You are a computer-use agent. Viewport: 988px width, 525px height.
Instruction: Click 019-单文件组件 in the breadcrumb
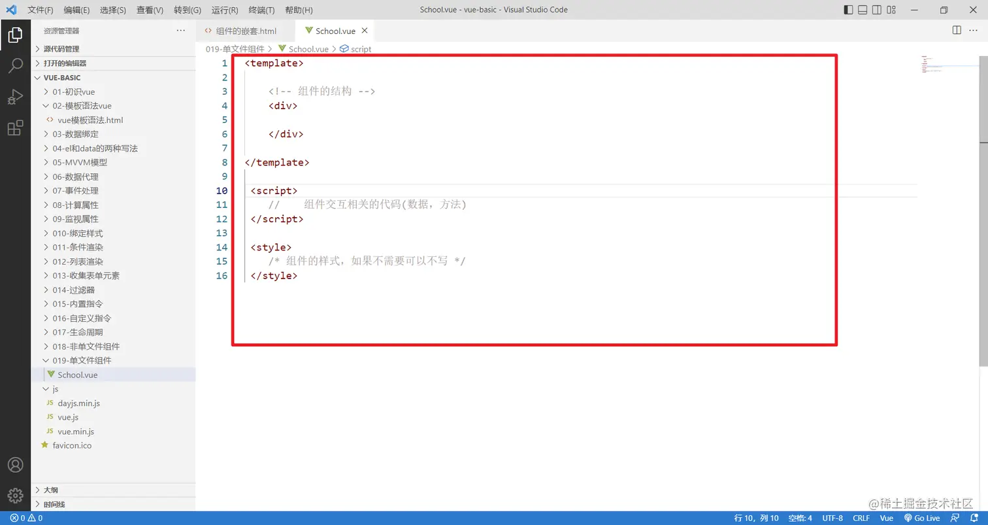click(235, 49)
